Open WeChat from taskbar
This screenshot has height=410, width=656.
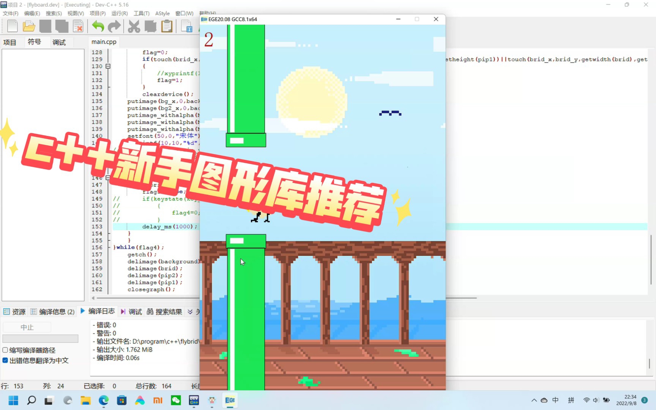176,400
